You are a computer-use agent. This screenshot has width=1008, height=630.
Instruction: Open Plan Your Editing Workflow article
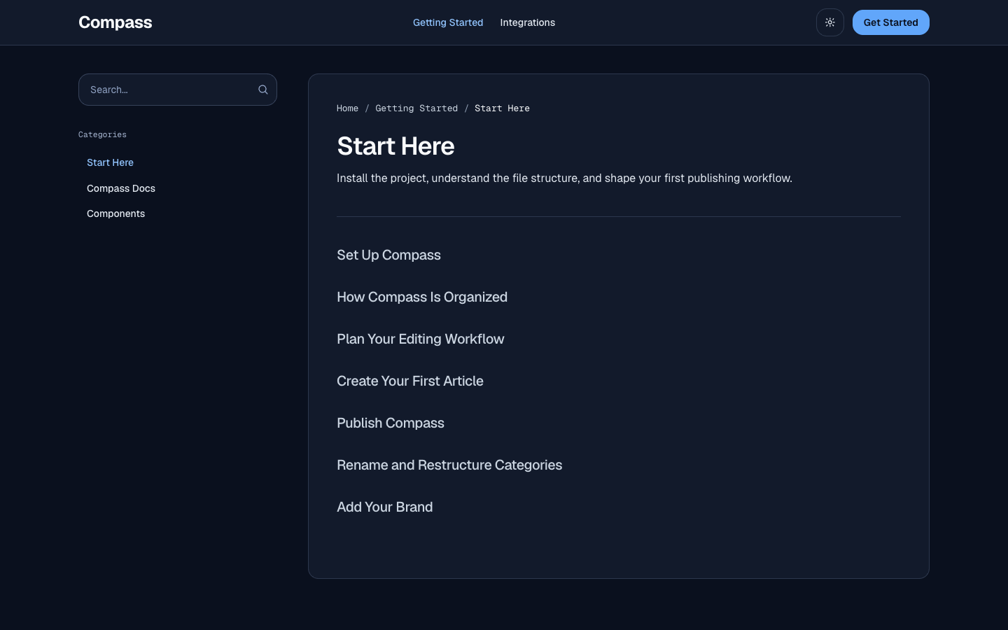(420, 339)
